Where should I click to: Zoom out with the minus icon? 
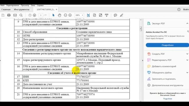tap(66, 15)
